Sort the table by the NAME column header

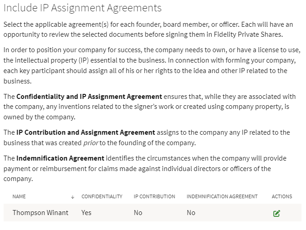(19, 196)
